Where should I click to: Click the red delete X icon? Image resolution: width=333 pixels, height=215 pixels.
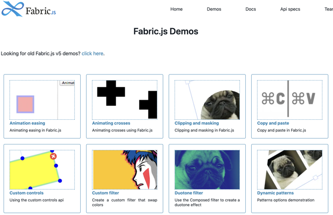pos(53,156)
